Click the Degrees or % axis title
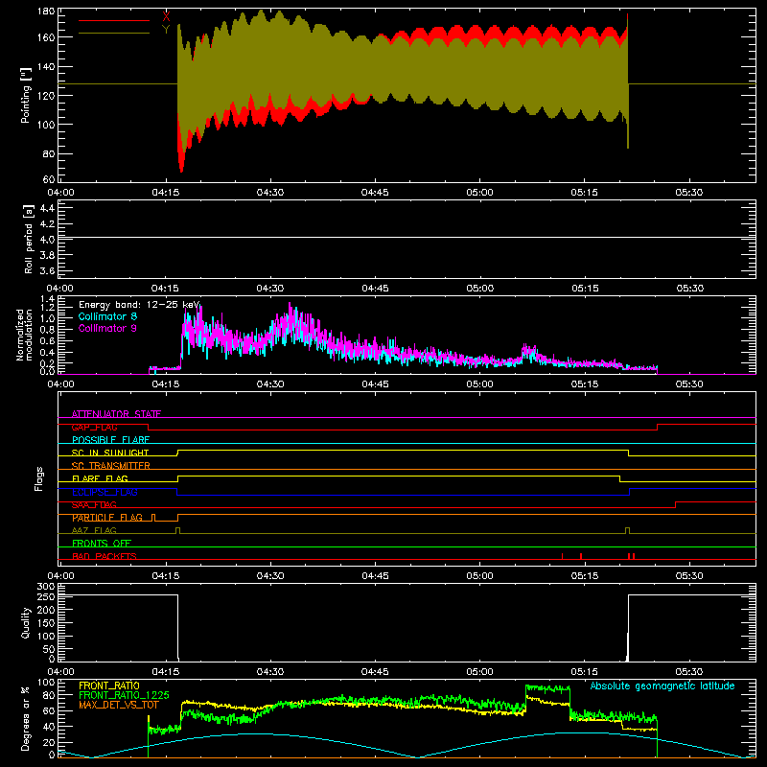Viewport: 767px width, 767px height. pyautogui.click(x=26, y=718)
